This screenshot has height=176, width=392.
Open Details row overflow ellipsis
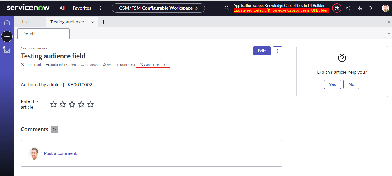[389, 34]
